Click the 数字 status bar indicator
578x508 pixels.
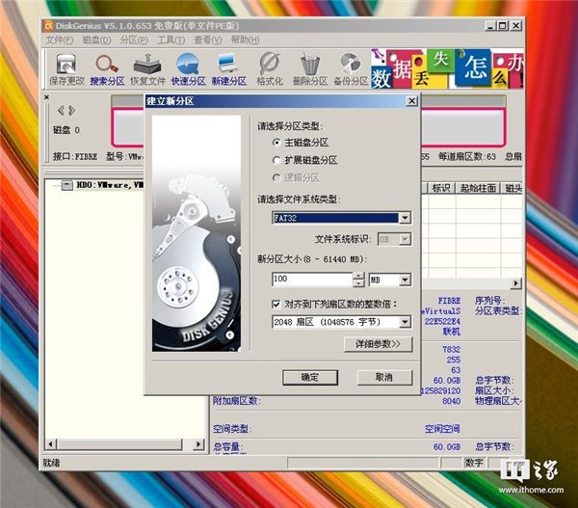click(x=474, y=463)
